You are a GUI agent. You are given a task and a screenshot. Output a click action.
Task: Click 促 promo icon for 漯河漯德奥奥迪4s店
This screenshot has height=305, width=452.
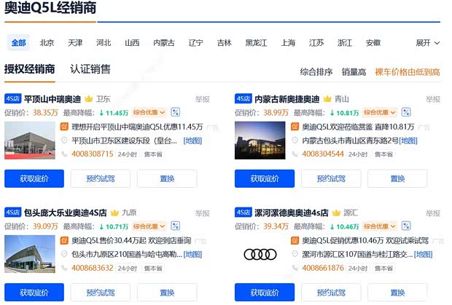[295, 240]
